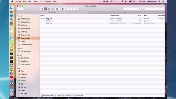Open All My Files in sidebar
This screenshot has width=176, height=99.
tap(25, 19)
